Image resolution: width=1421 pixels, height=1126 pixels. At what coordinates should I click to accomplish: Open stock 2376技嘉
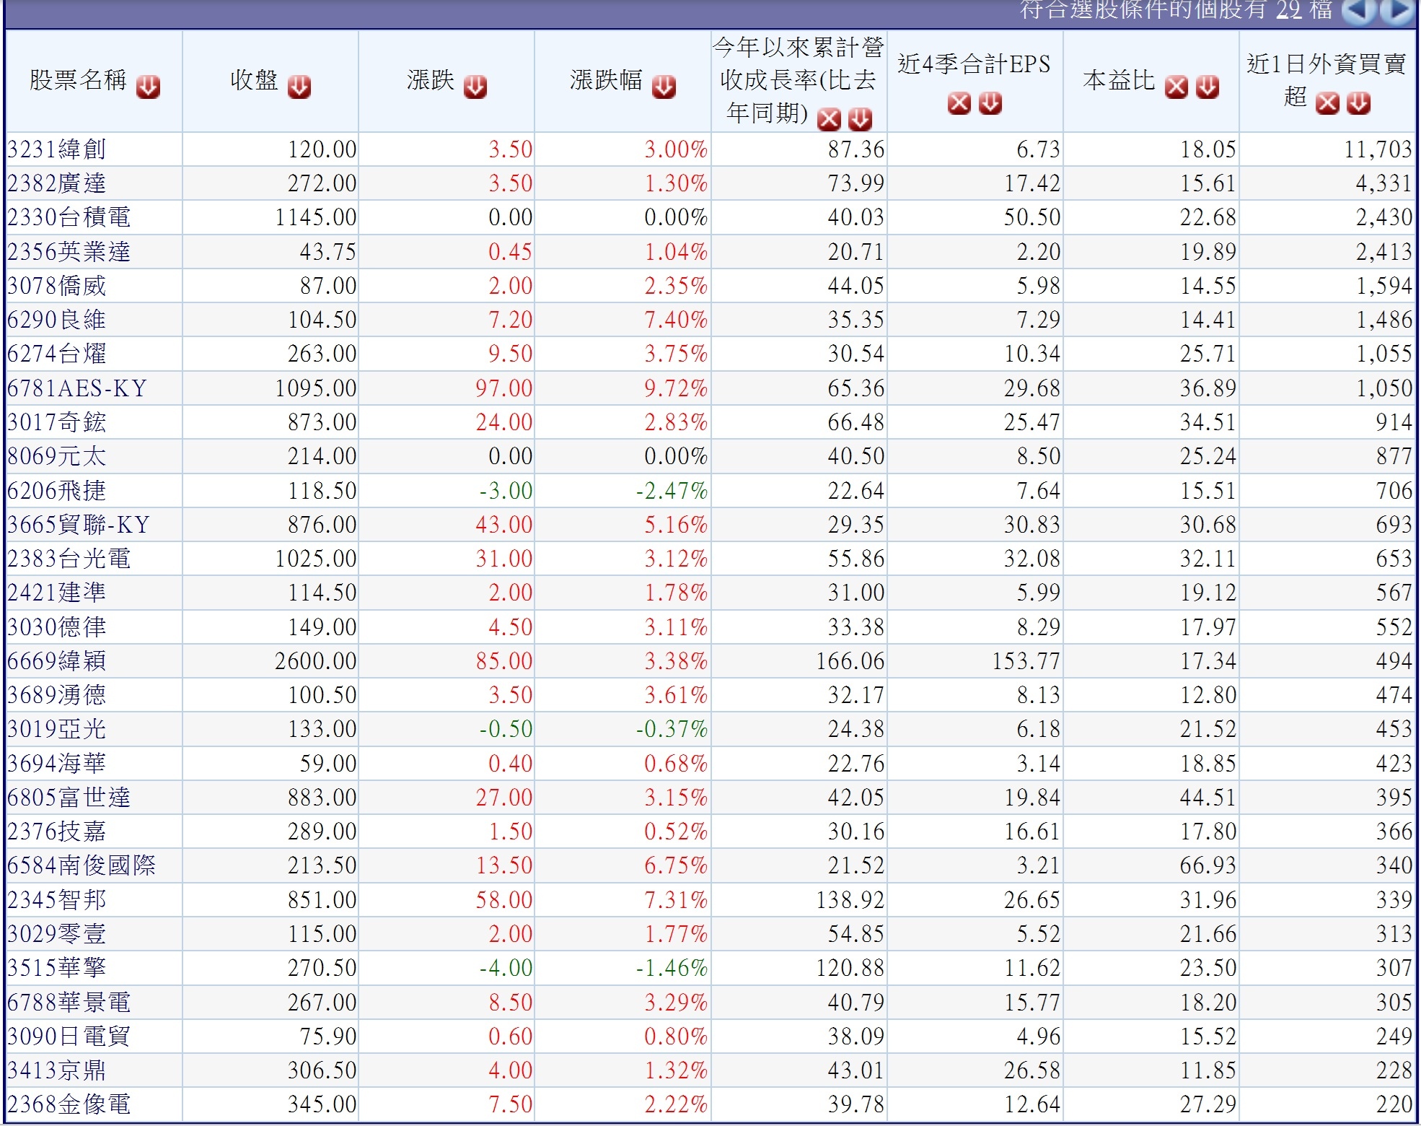[x=56, y=832]
